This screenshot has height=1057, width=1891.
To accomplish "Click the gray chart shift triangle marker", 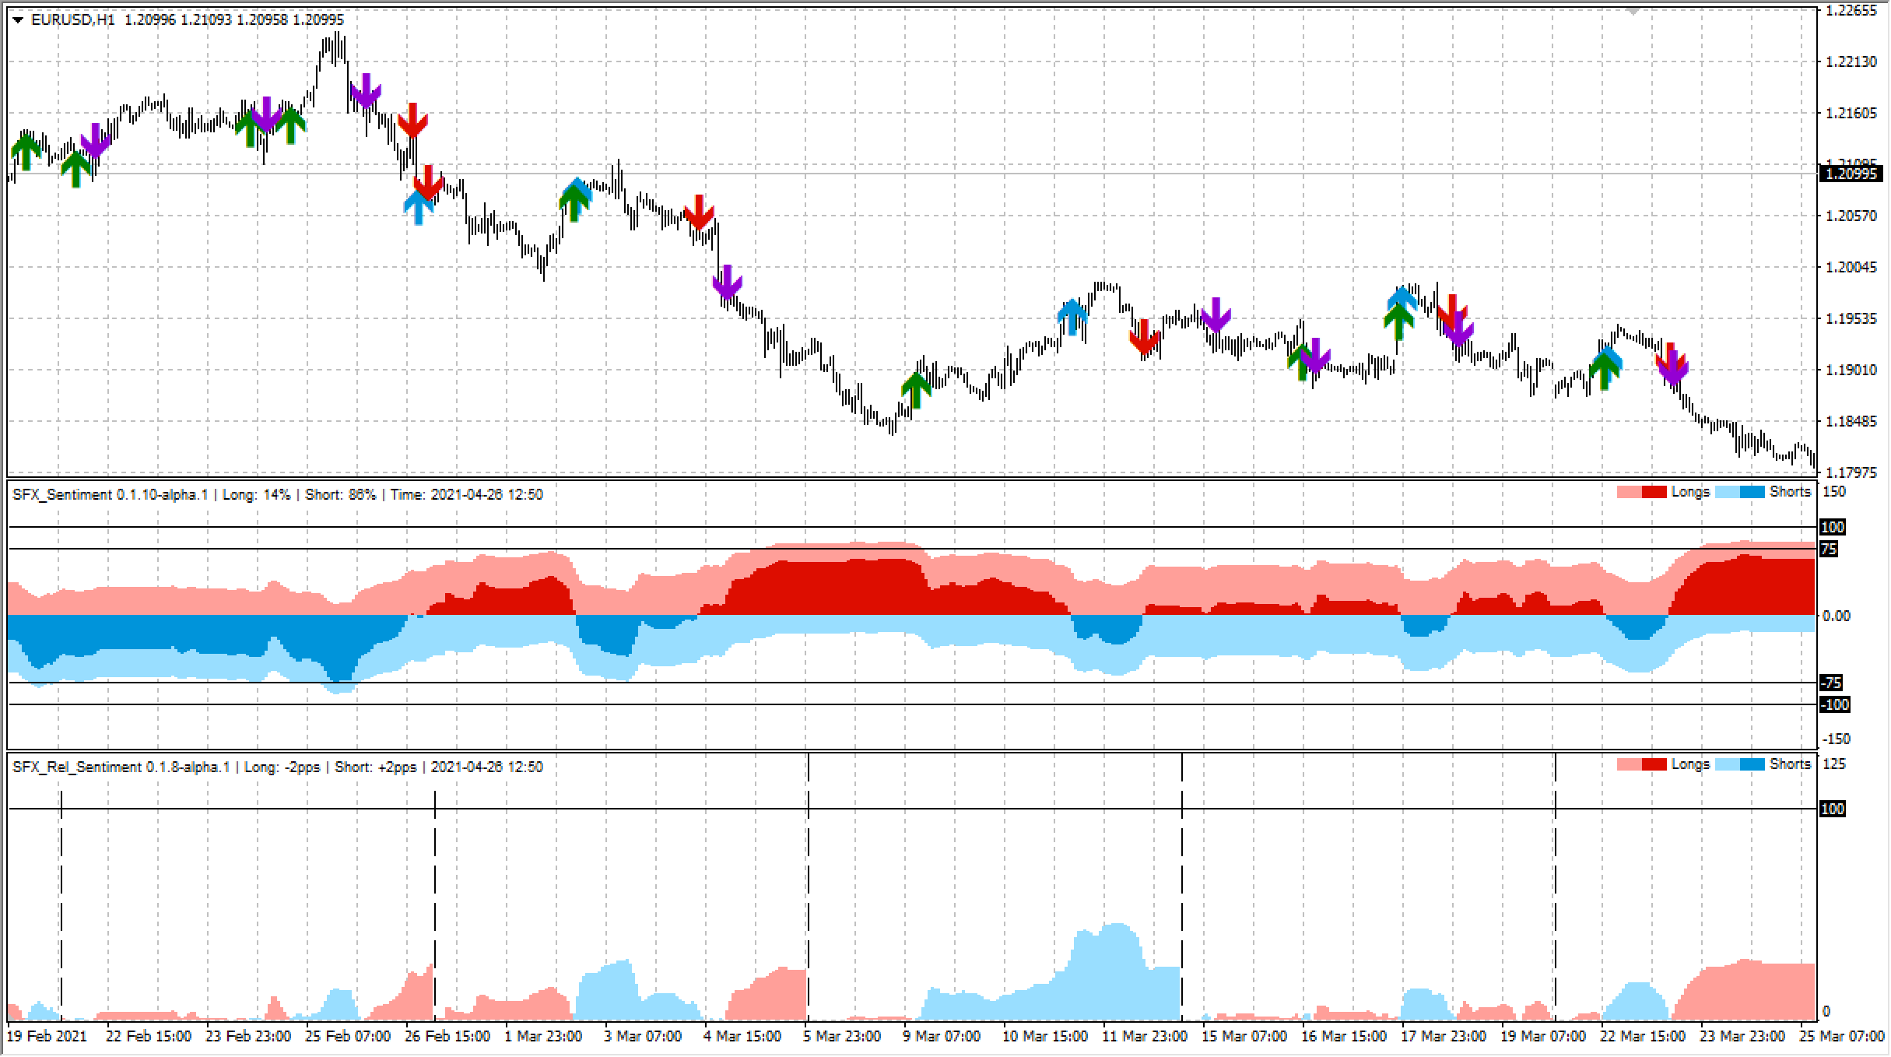I will click(x=1633, y=11).
